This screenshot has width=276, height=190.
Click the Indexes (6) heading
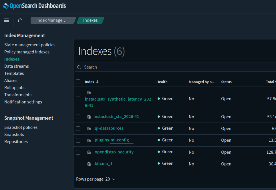[102, 51]
